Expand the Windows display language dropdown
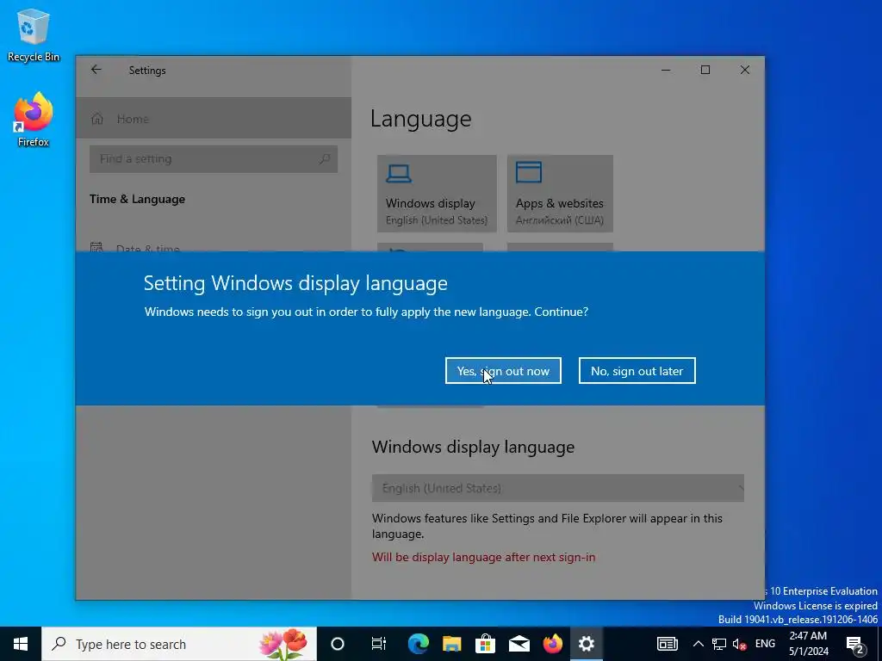The height and width of the screenshot is (661, 882). pos(557,488)
